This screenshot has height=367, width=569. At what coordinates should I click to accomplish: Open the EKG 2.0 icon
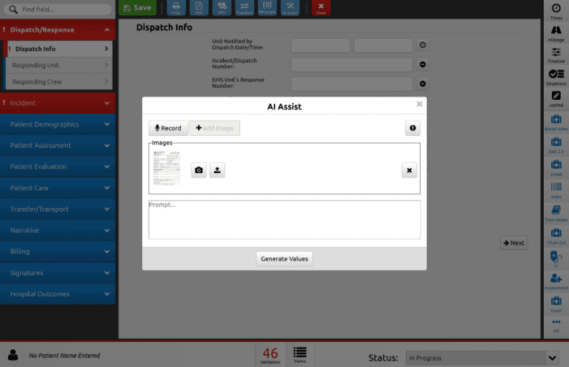click(556, 145)
